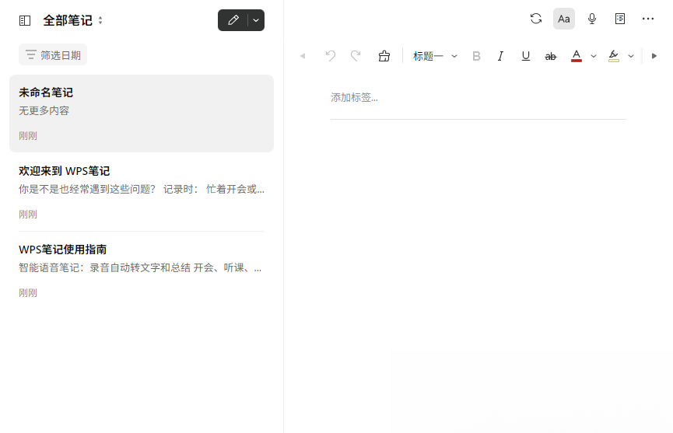Open the 筛选日期 filter
This screenshot has width=673, height=433.
point(53,55)
